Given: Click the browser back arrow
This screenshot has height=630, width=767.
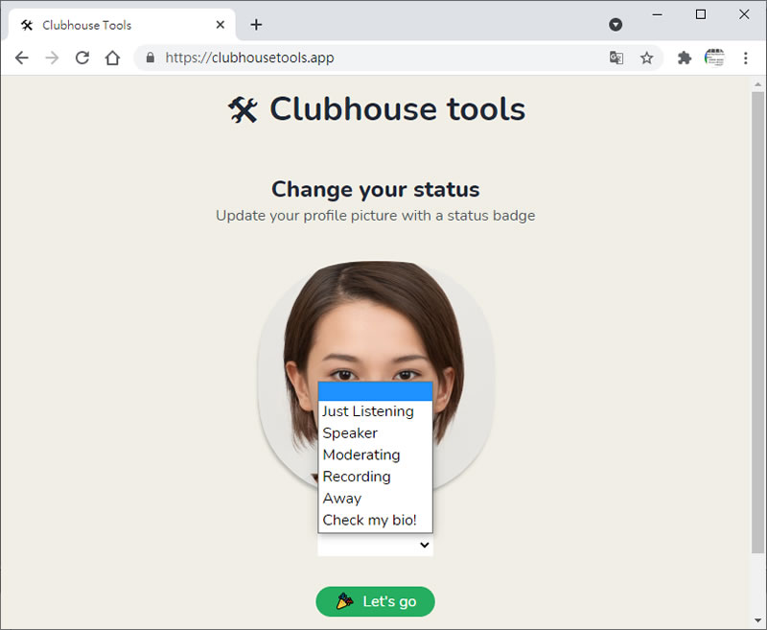Looking at the screenshot, I should coord(22,58).
